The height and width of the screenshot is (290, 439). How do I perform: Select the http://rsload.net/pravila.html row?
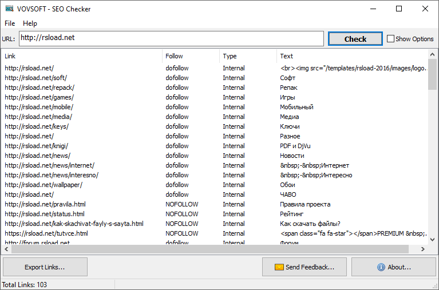[x=215, y=204]
